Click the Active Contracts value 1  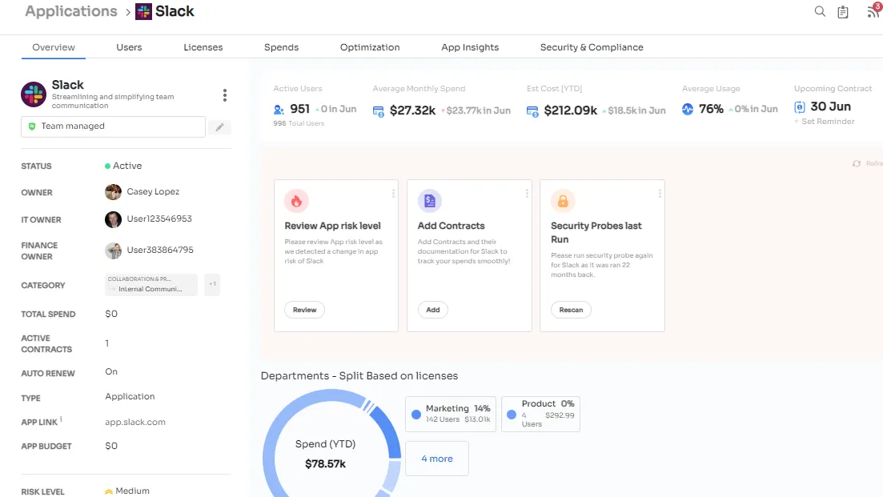tap(107, 343)
